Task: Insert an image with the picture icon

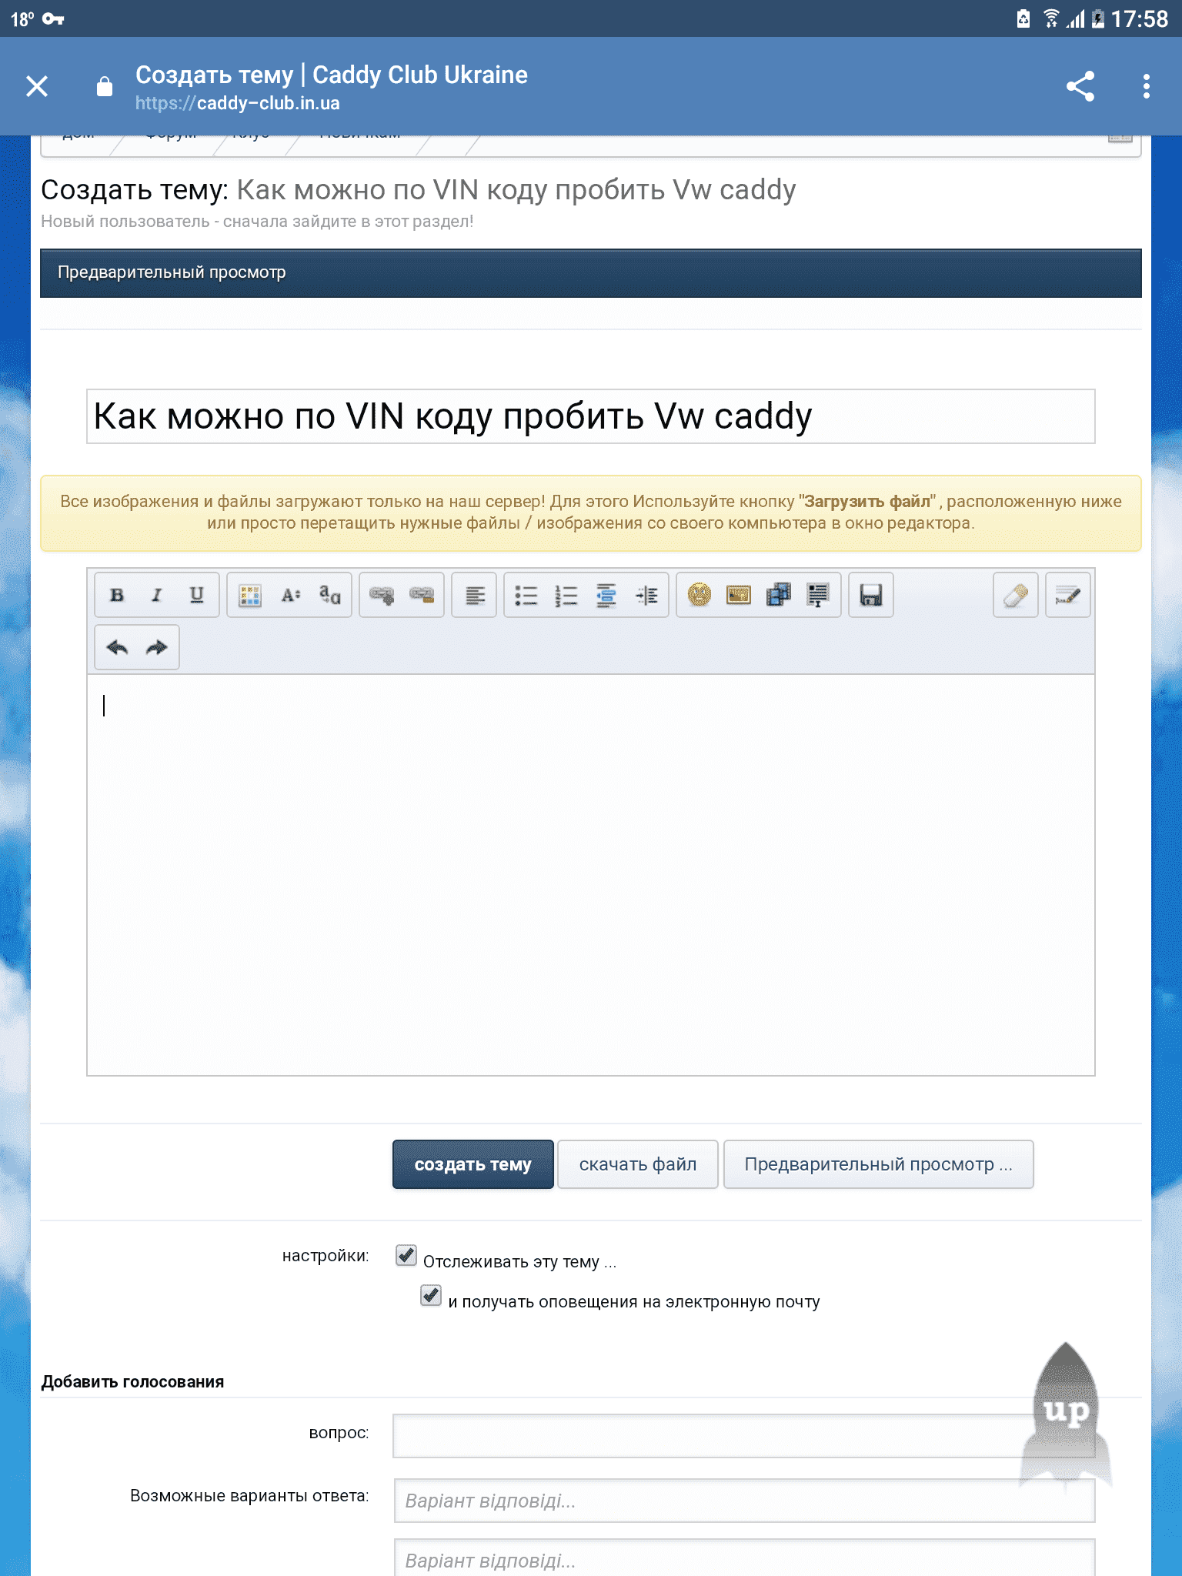Action: (x=739, y=595)
